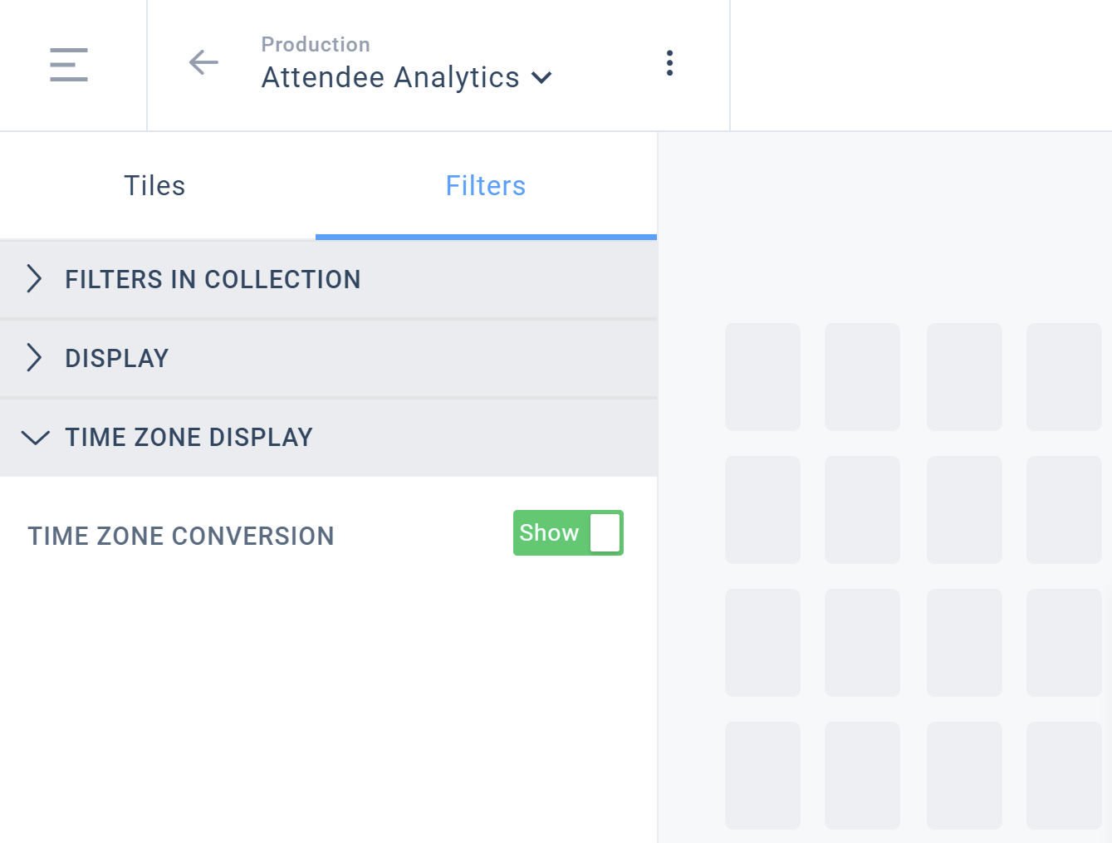Screen dimensions: 1112x843
Task: Open the hamburger navigation menu
Action: [x=69, y=65]
